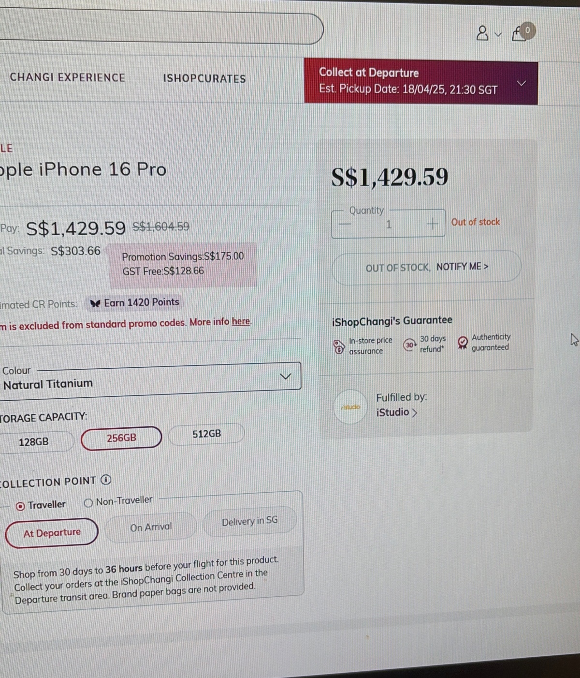The image size is (580, 678).
Task: Click the Collection Point info icon
Action: [x=106, y=480]
